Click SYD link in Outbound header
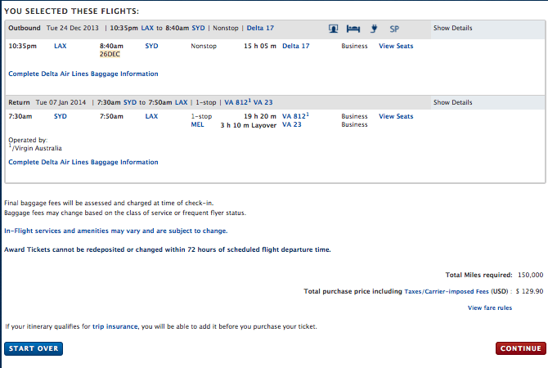The width and height of the screenshot is (548, 368). coord(198,28)
